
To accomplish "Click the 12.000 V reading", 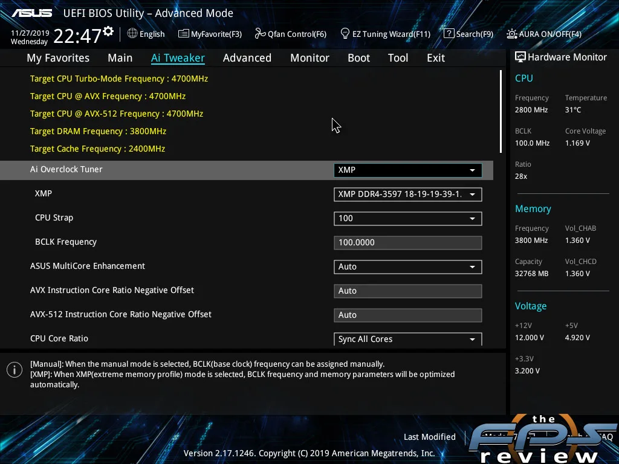I will pos(529,338).
